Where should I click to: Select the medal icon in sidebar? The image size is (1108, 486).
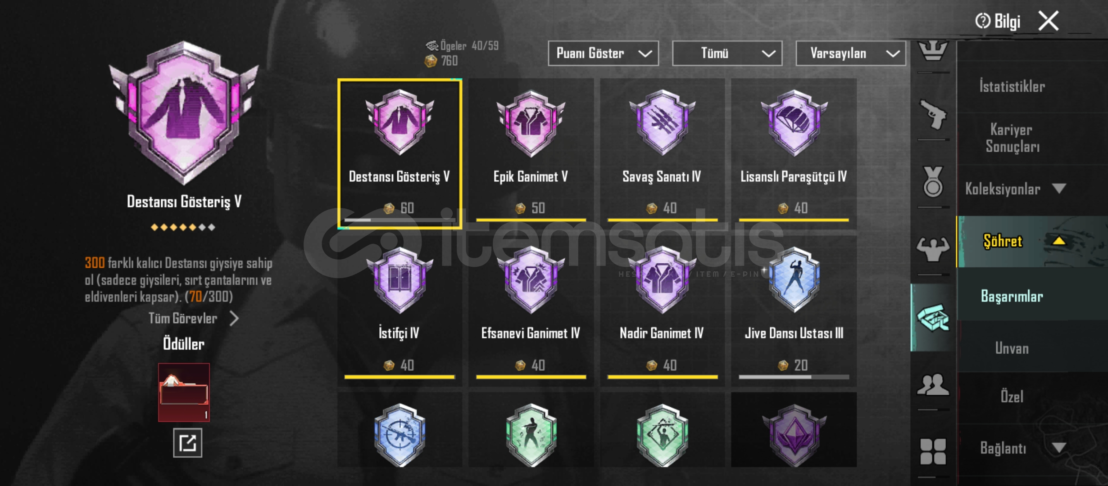pos(933,181)
